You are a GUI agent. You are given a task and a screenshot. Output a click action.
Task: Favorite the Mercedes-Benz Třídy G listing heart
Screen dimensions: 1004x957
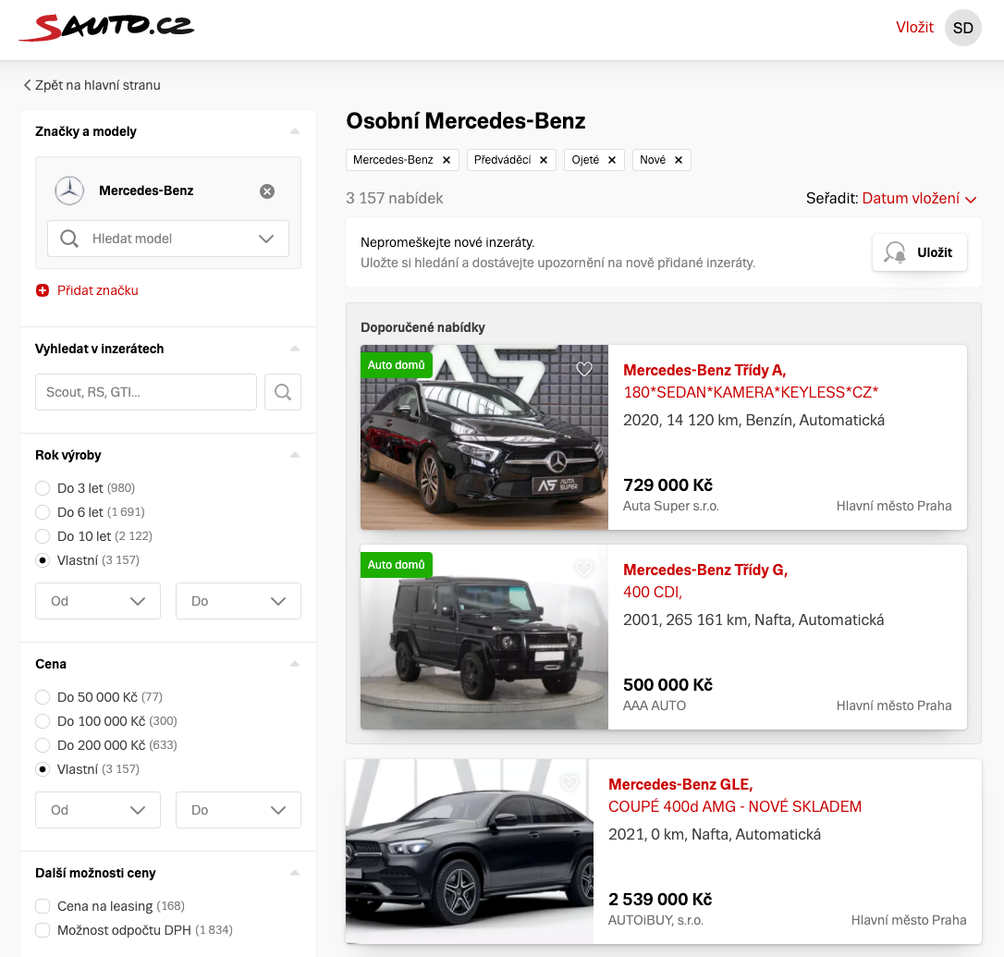tap(584, 568)
